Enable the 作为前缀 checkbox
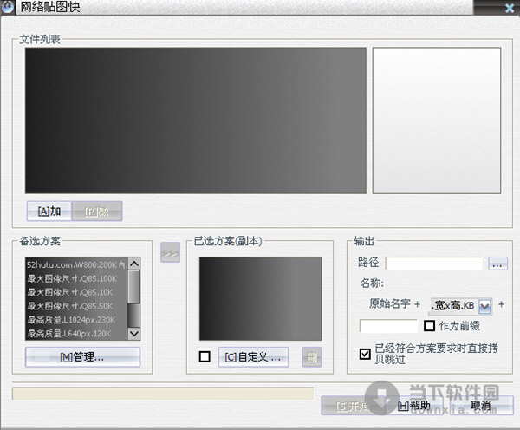 pyautogui.click(x=430, y=325)
